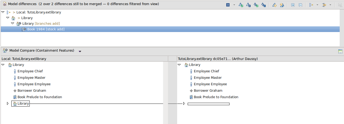
Task: Expand the nested Library in left pane
Action: (8, 104)
